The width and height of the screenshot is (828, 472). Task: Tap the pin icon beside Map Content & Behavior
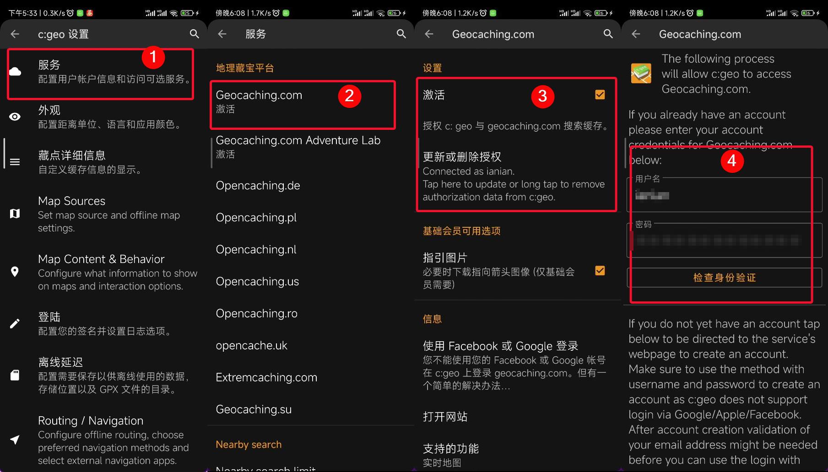click(15, 272)
